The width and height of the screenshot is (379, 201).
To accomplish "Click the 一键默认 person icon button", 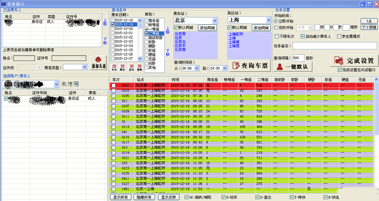I will (293, 67).
